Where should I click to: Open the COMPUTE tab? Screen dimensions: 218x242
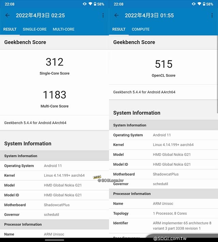(x=141, y=29)
